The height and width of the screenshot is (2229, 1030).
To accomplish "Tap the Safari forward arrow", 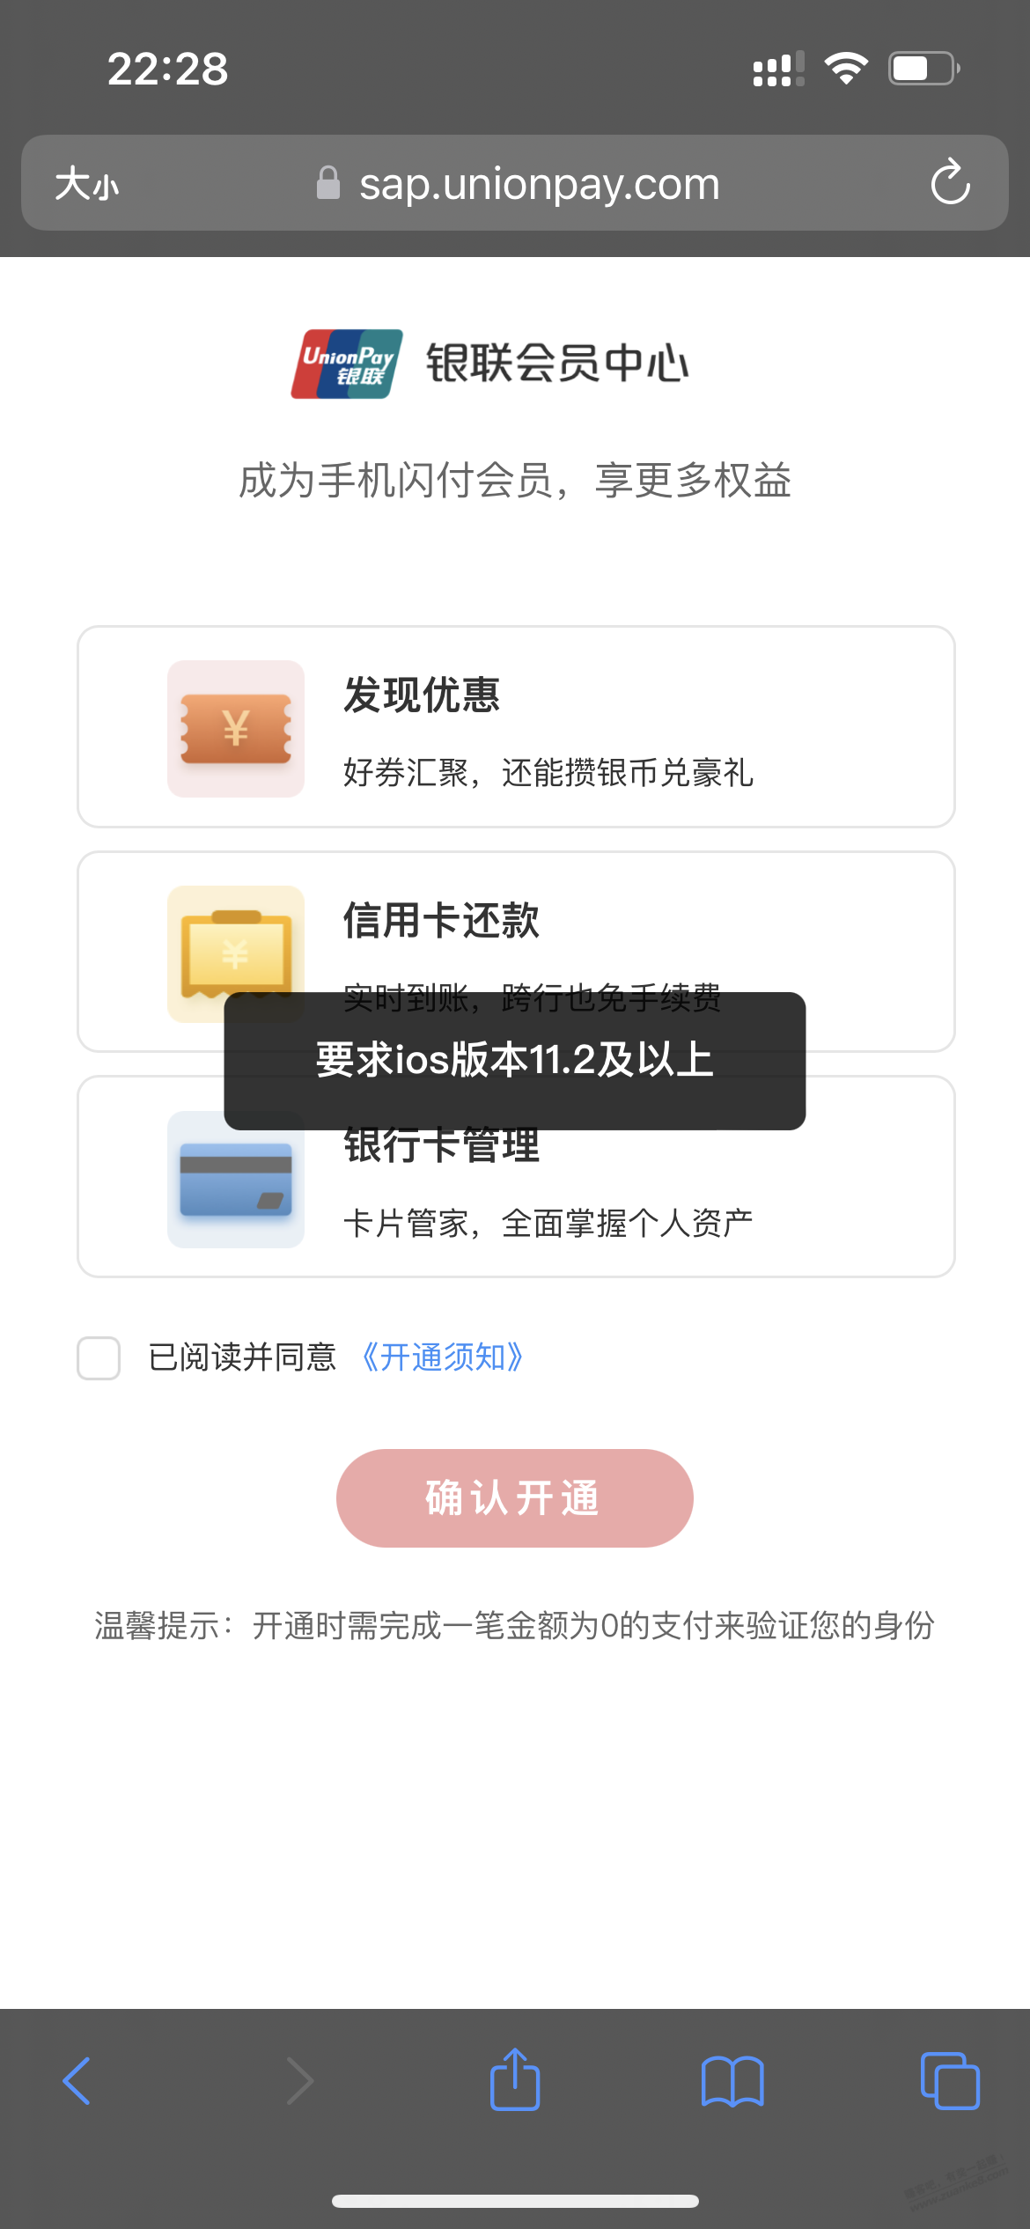I will point(299,2081).
